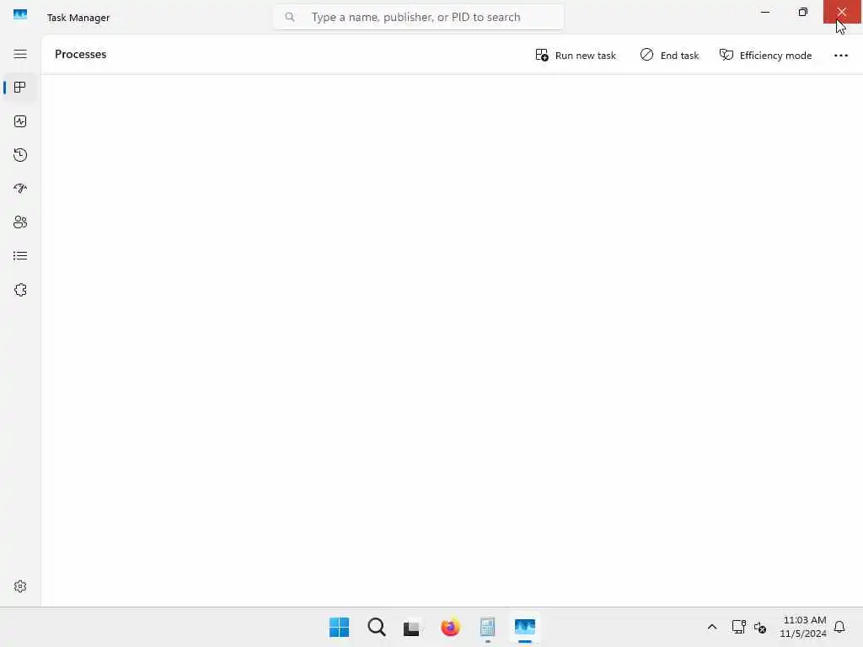
Task: Click Efficiency mode button
Action: [x=765, y=55]
